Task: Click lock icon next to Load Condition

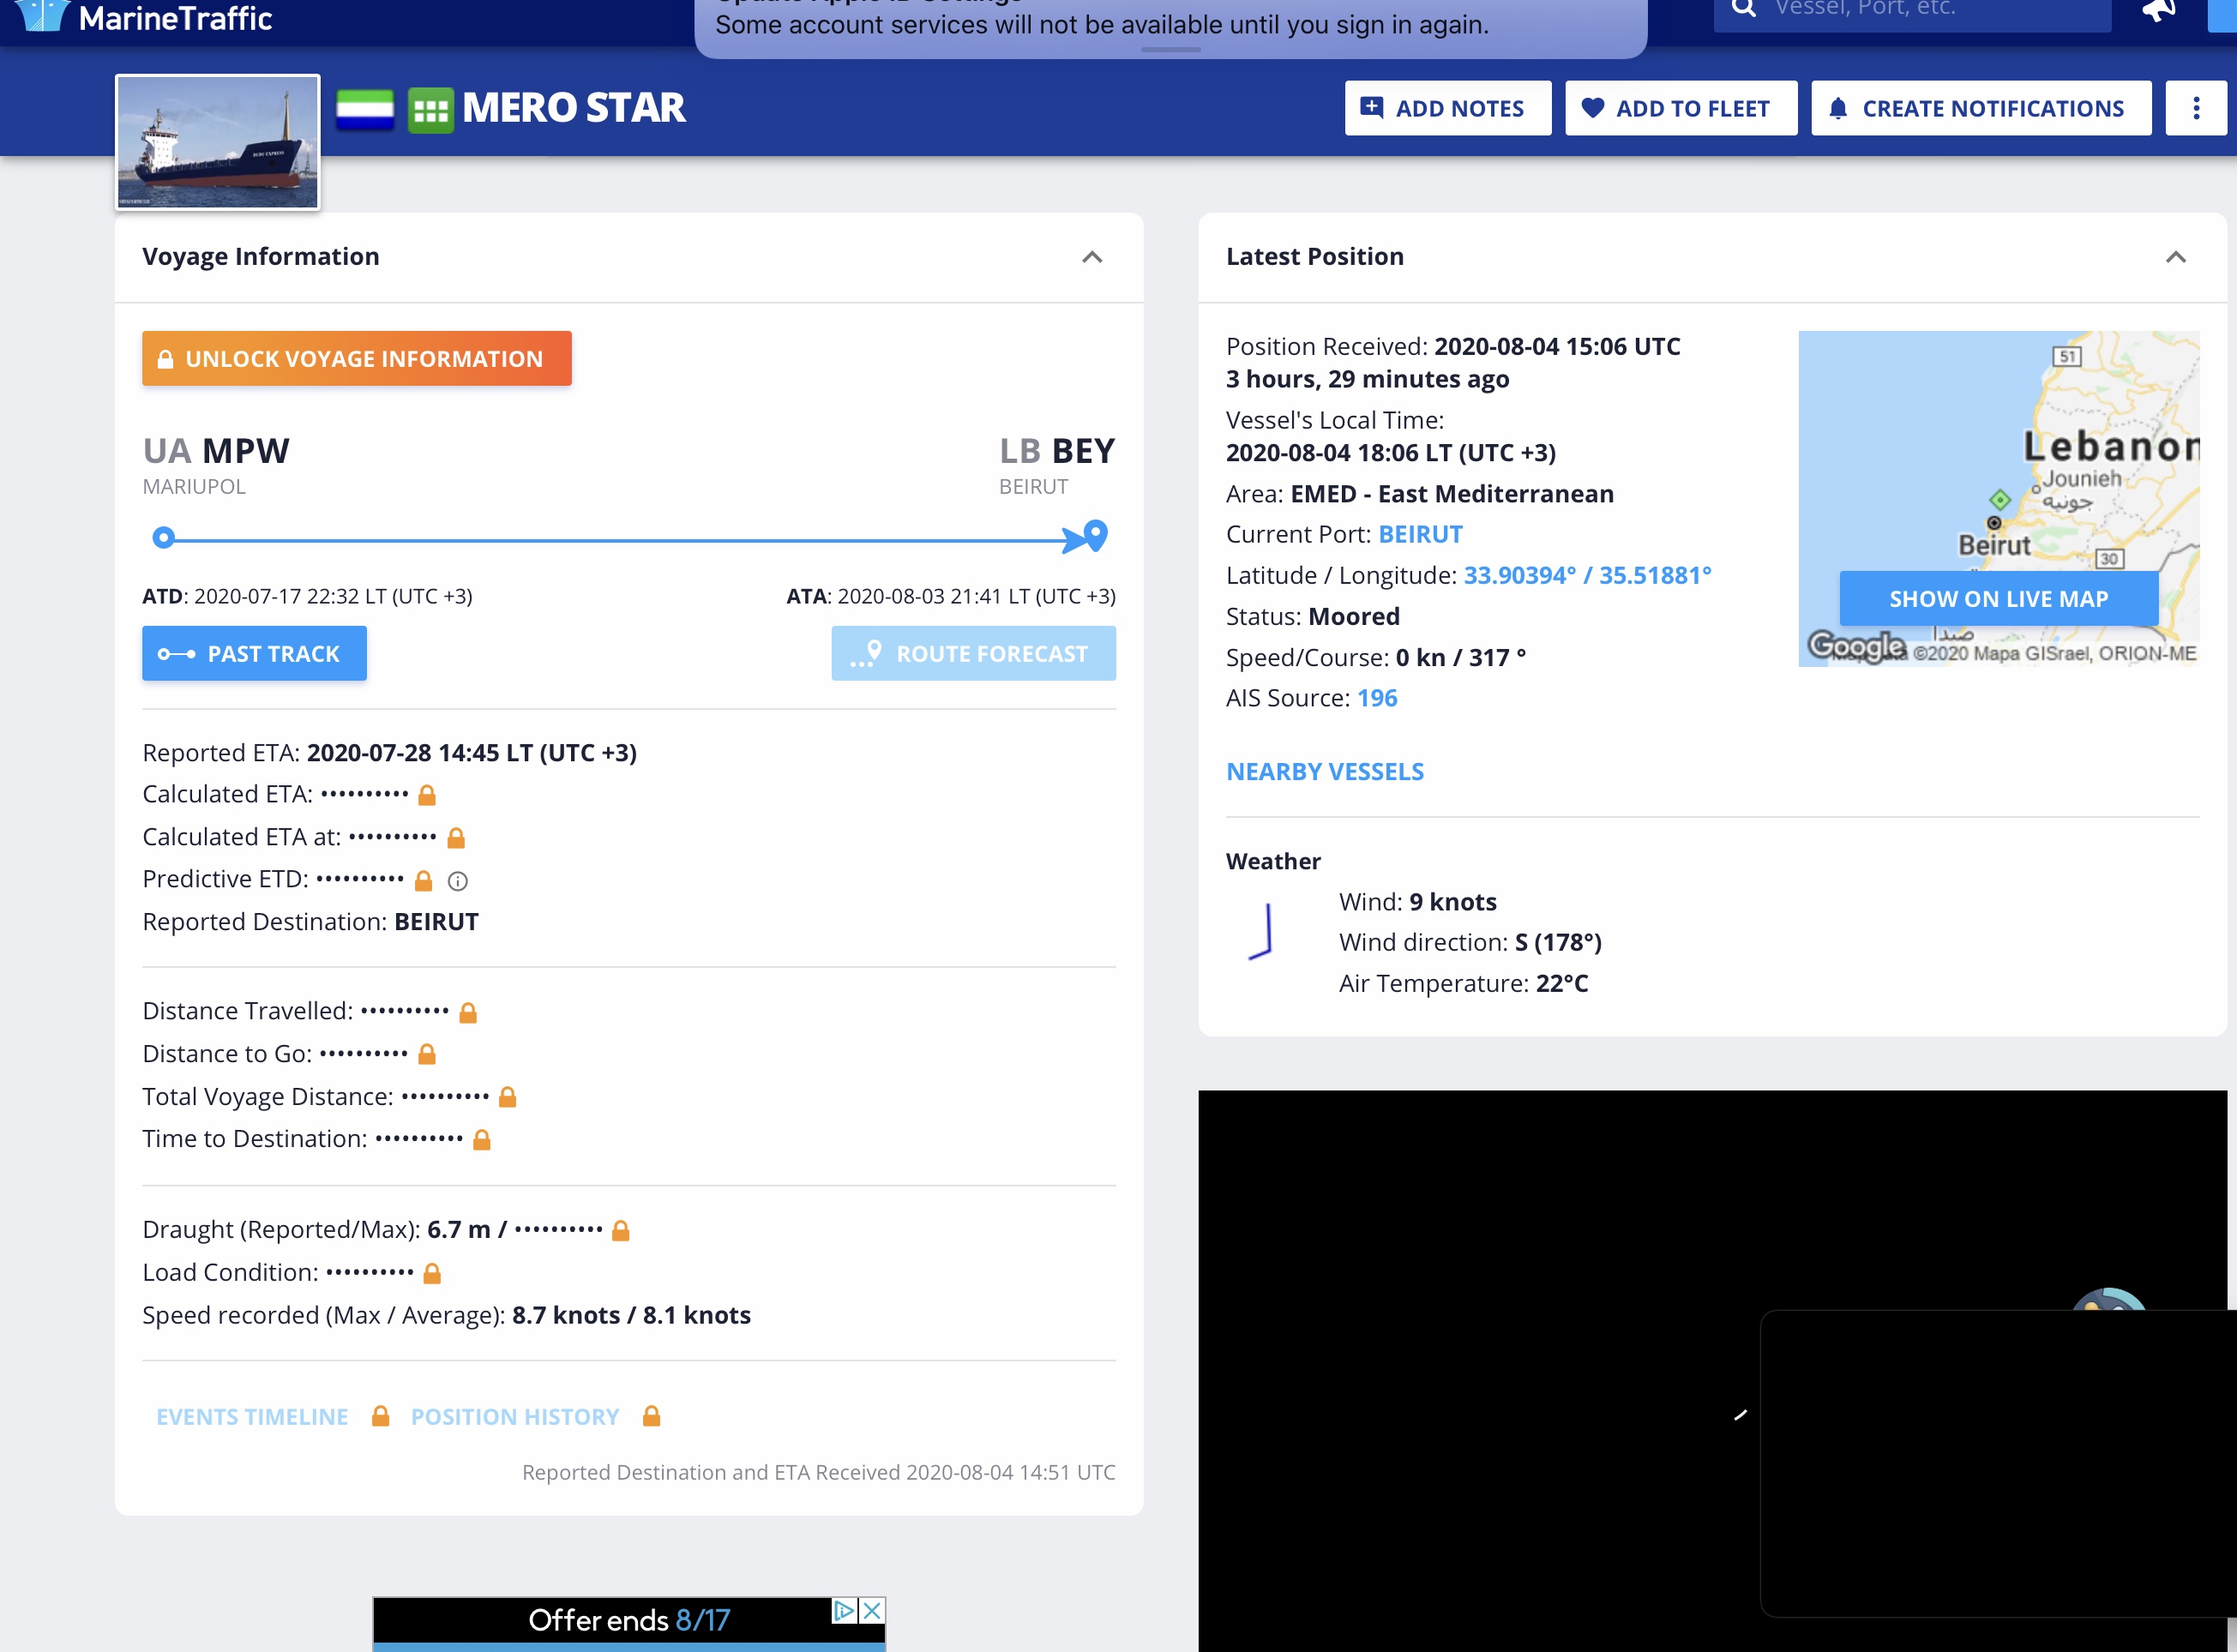Action: [x=432, y=1274]
